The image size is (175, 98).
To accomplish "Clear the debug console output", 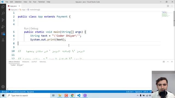I will pyautogui.click(x=164, y=62).
